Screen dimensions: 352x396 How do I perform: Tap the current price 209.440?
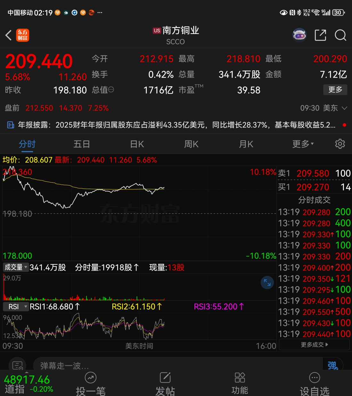tap(39, 61)
